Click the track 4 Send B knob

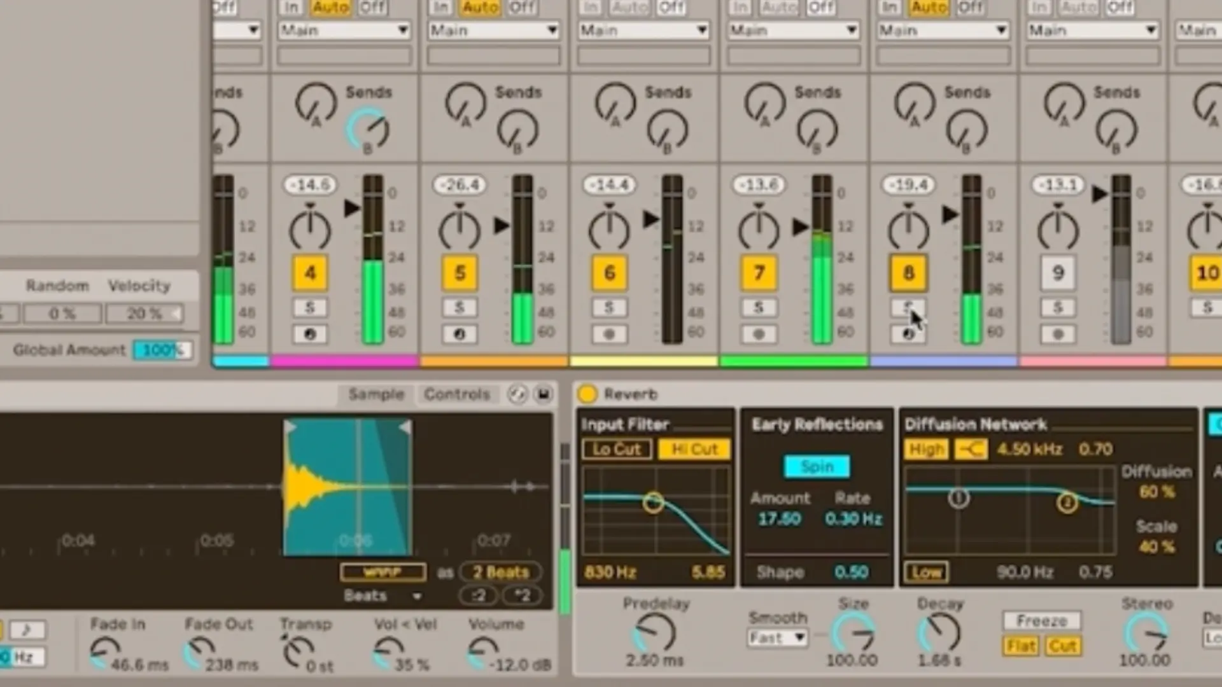(x=368, y=130)
